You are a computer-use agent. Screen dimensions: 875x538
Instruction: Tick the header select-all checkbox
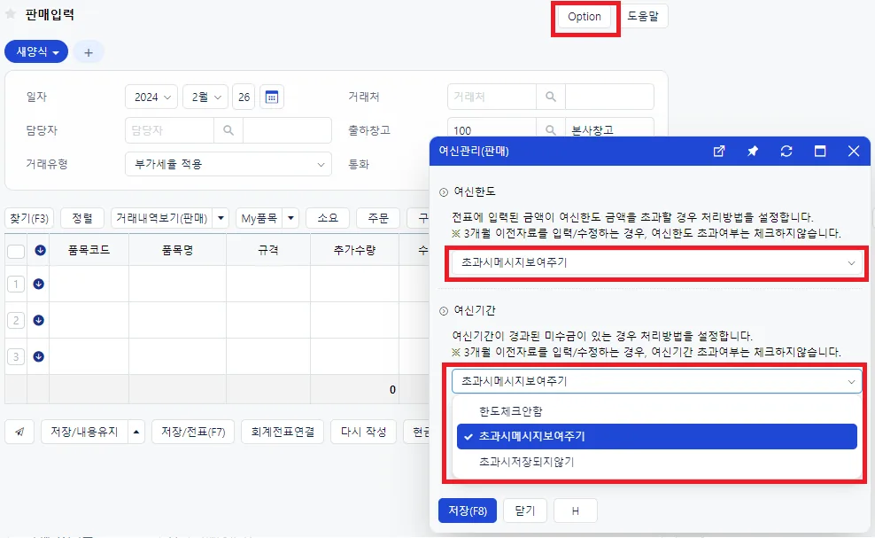(x=16, y=251)
